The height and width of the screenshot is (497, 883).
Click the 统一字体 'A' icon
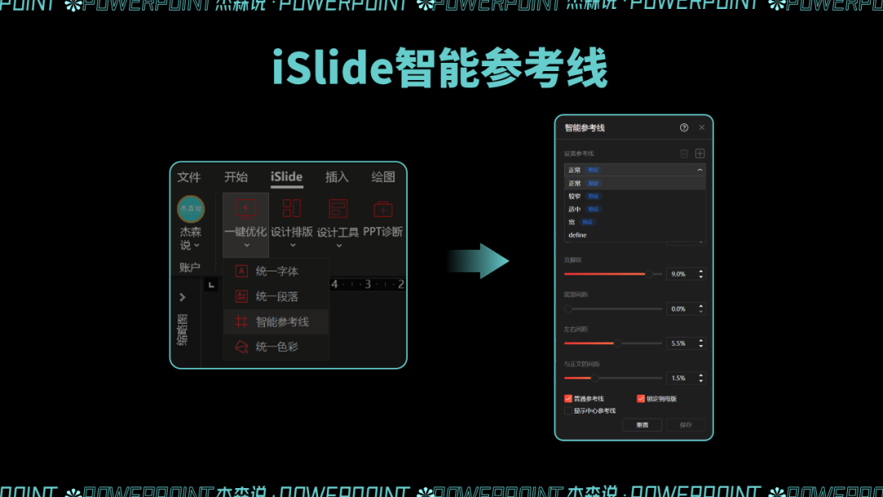tap(241, 271)
